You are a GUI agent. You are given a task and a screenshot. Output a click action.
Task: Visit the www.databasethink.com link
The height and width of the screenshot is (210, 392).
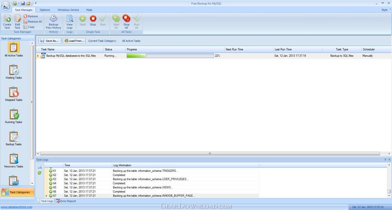coord(16,207)
